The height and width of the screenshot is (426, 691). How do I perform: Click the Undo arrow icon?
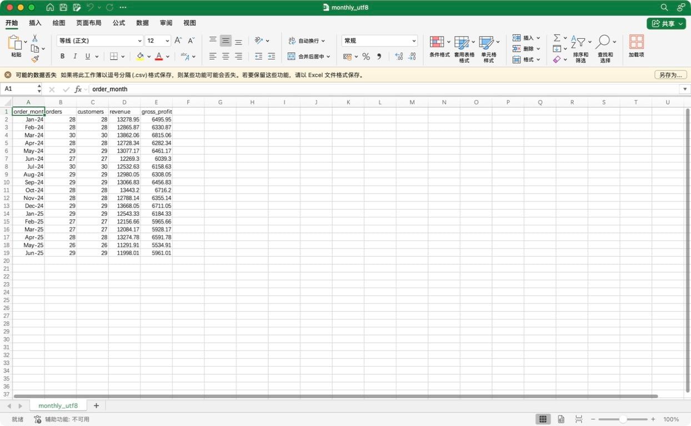click(90, 7)
